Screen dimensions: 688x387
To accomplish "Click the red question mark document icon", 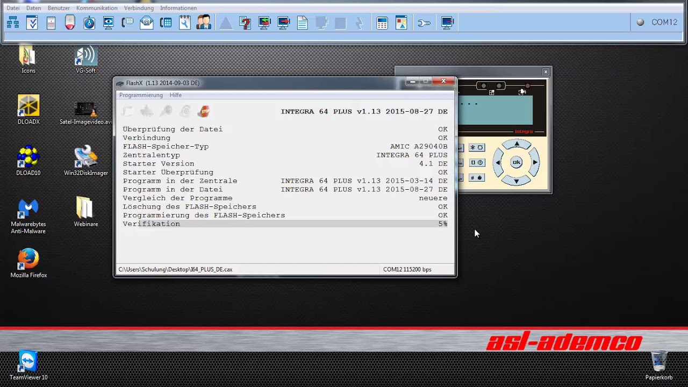I will click(245, 23).
